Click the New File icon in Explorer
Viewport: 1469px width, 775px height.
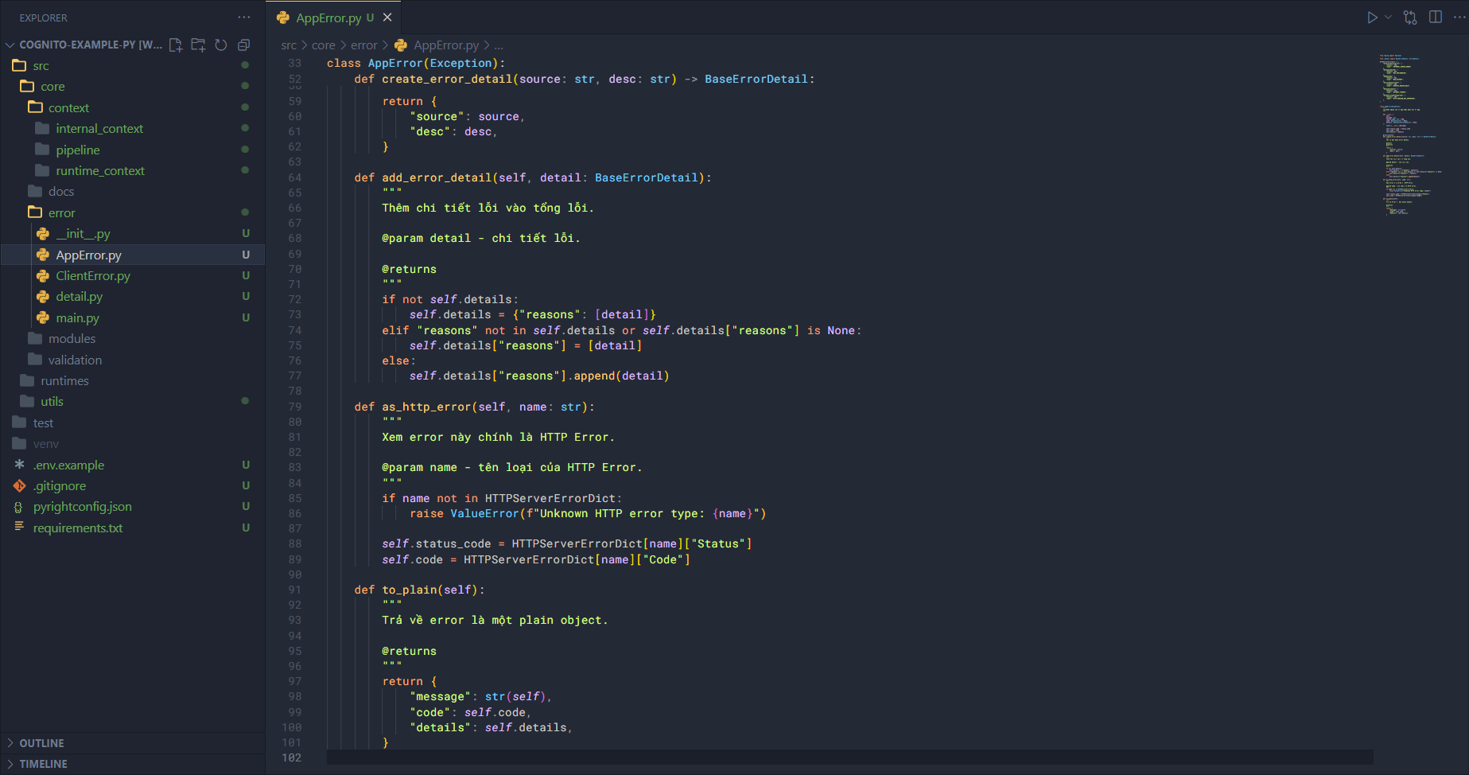click(176, 45)
